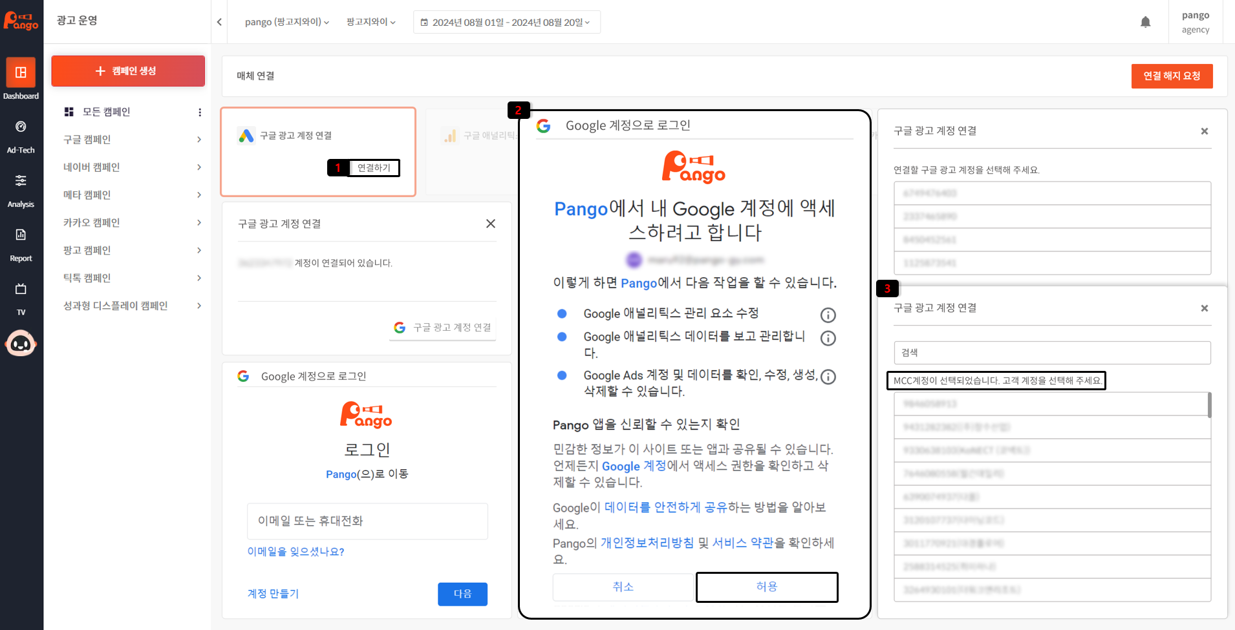Click the Pango logo in the sidebar
This screenshot has height=630, width=1235.
click(21, 21)
